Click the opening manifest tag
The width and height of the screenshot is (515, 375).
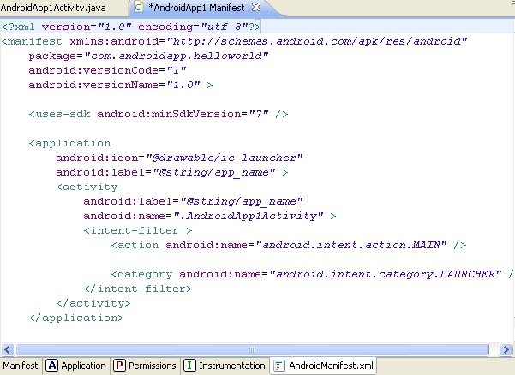point(32,41)
